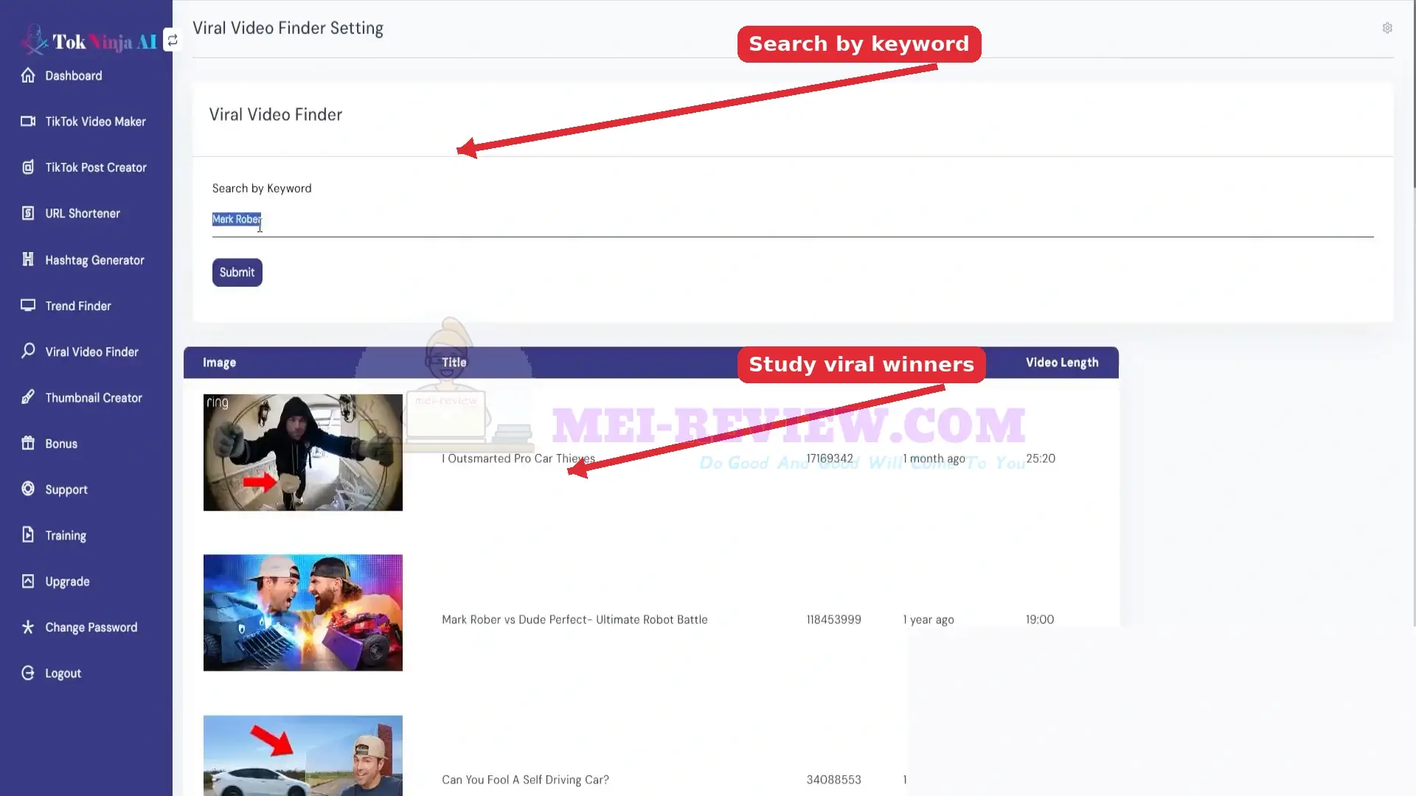1416x796 pixels.
Task: Click the TikTok Video Maker camera icon
Action: pyautogui.click(x=28, y=121)
